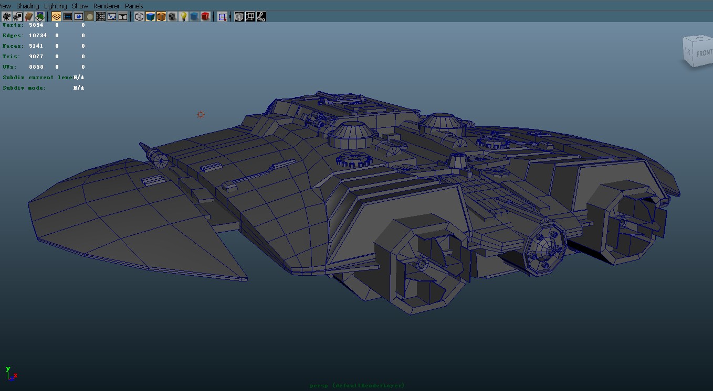The height and width of the screenshot is (391, 713).
Task: Toggle the Gate Mask button
Action: tap(89, 17)
